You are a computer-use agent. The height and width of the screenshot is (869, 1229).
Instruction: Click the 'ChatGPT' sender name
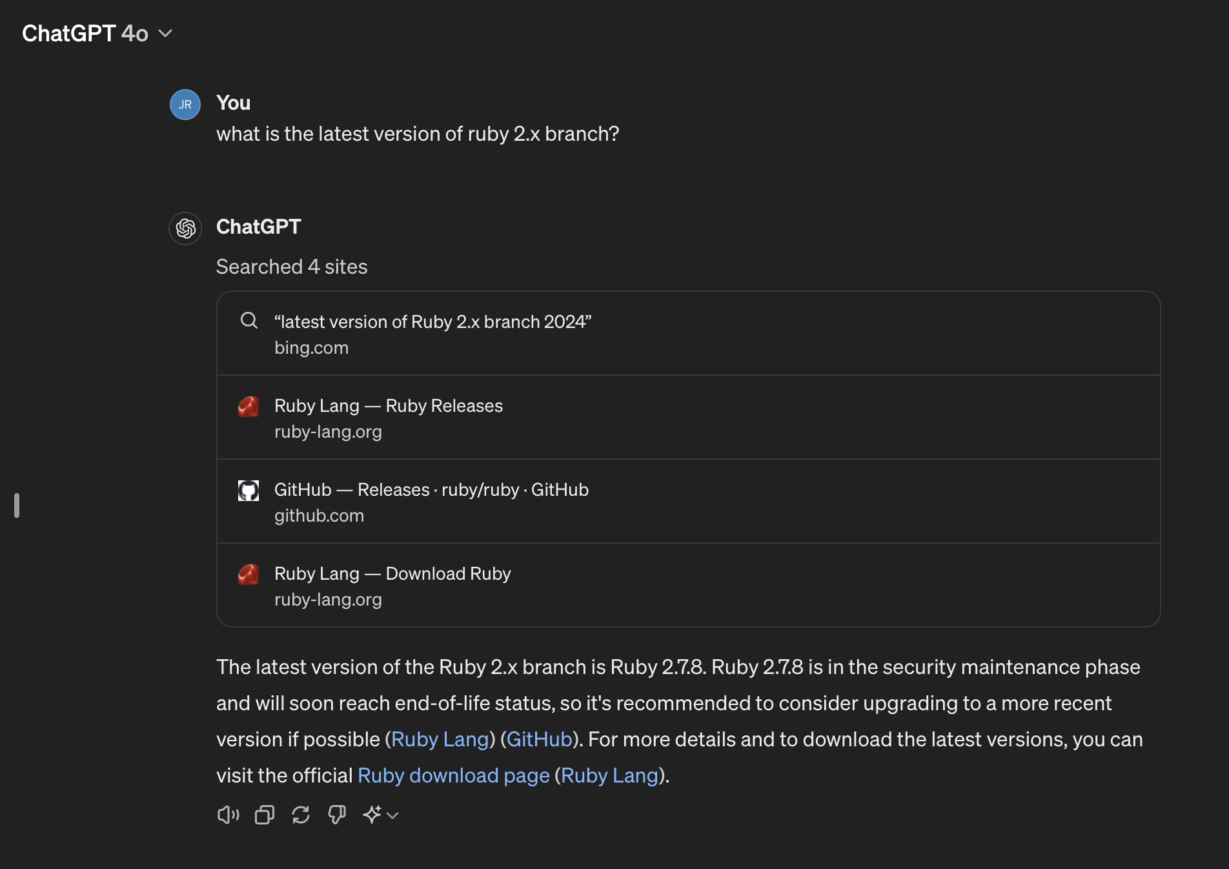click(259, 227)
